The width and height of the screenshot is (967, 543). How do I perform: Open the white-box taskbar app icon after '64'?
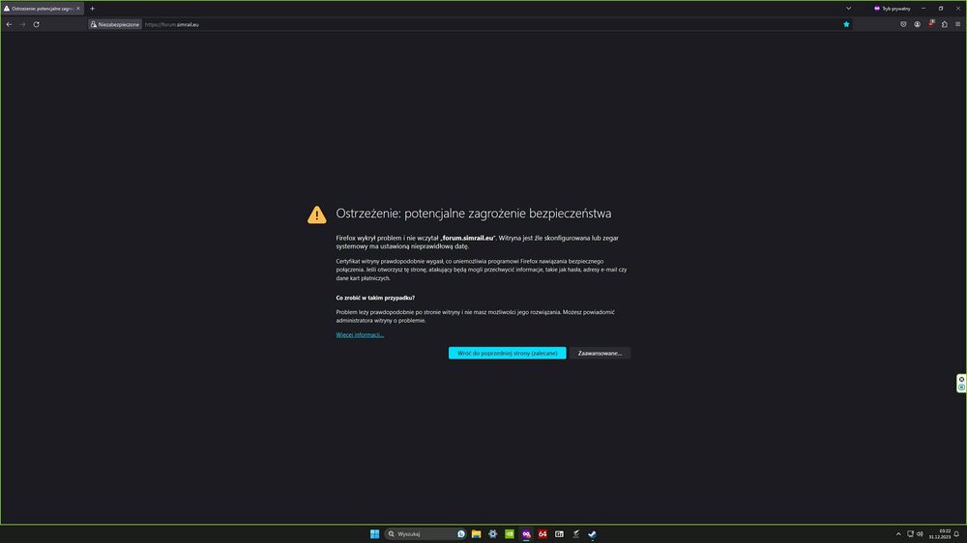click(559, 533)
